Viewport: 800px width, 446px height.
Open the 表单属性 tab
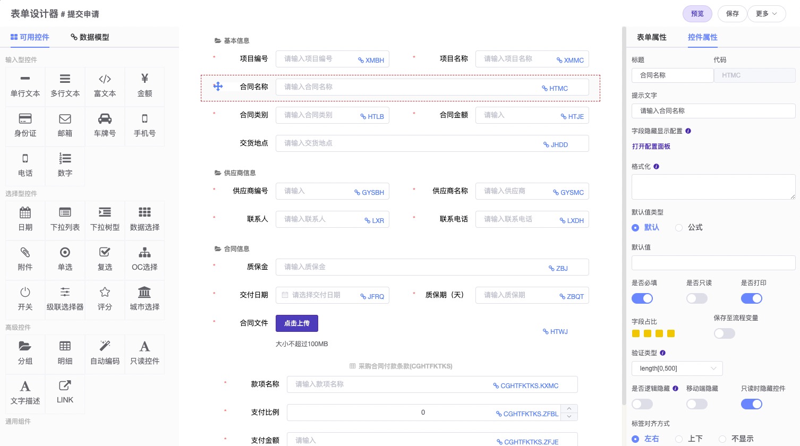coord(651,37)
